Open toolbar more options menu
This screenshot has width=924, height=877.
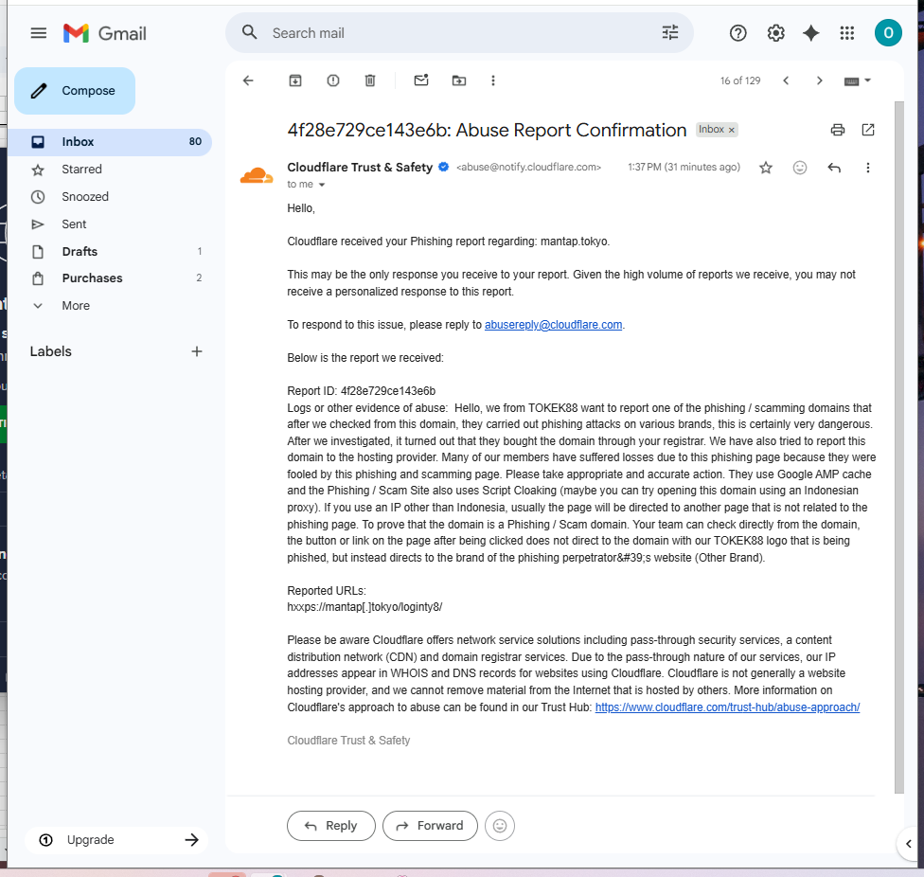pyautogui.click(x=493, y=81)
